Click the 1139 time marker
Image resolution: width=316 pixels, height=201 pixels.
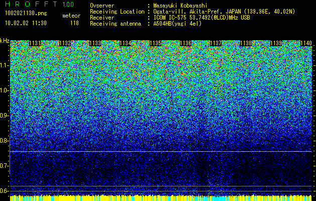pyautogui.click(x=276, y=43)
